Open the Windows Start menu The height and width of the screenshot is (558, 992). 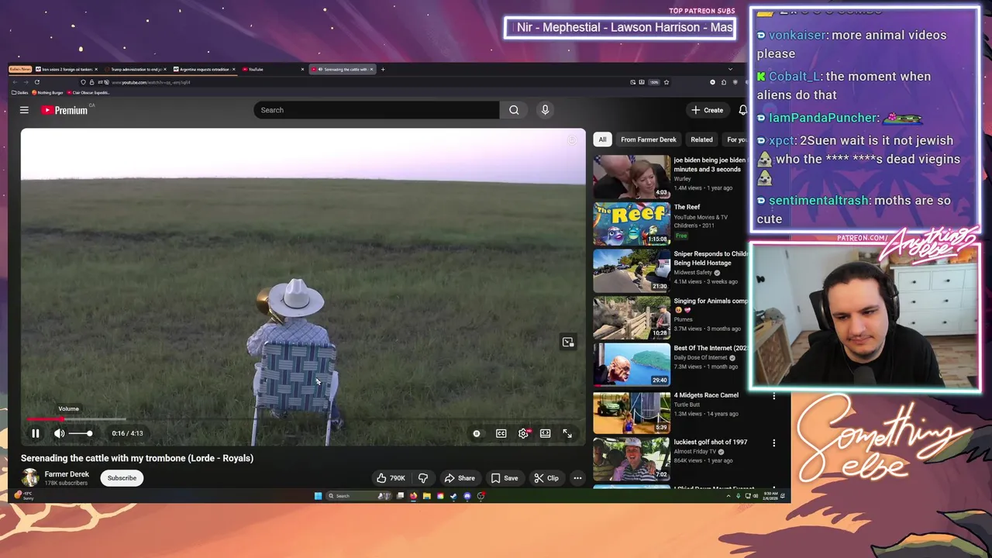click(318, 496)
